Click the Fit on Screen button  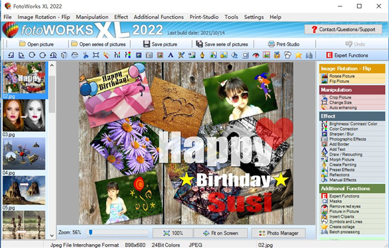(x=220, y=233)
